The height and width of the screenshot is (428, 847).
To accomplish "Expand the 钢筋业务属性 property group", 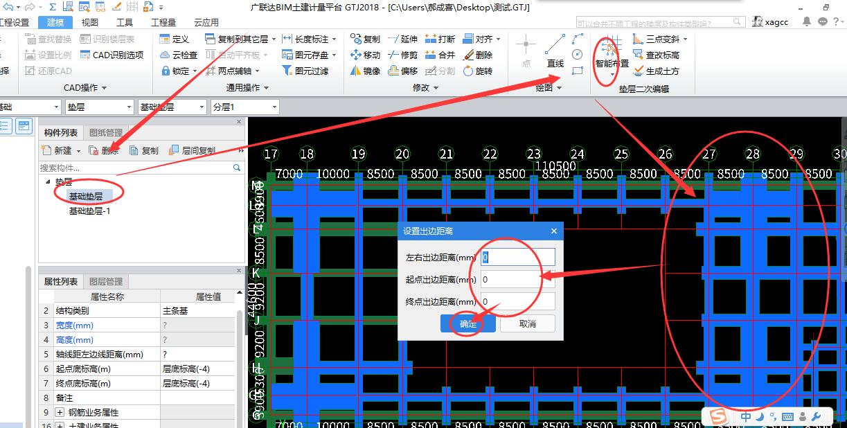I will 60,413.
